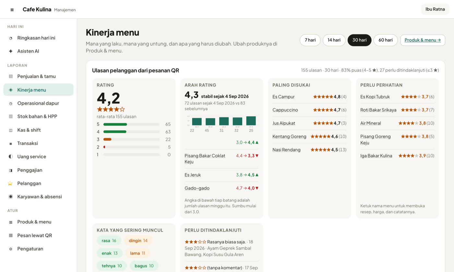The height and width of the screenshot is (272, 454).
Task: Open Iga Bakar Kulina menu item
Action: [x=376, y=156]
